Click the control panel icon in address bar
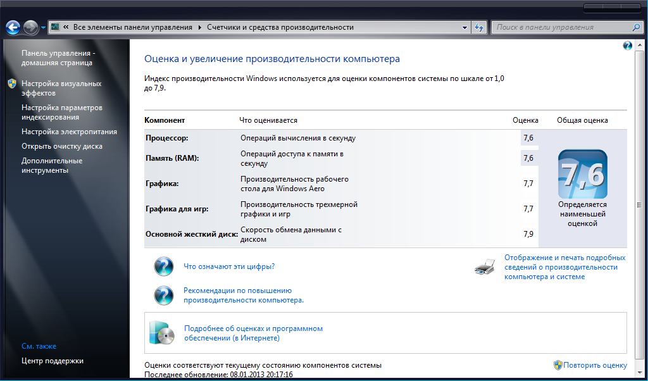Image resolution: width=648 pixels, height=381 pixels. click(54, 27)
